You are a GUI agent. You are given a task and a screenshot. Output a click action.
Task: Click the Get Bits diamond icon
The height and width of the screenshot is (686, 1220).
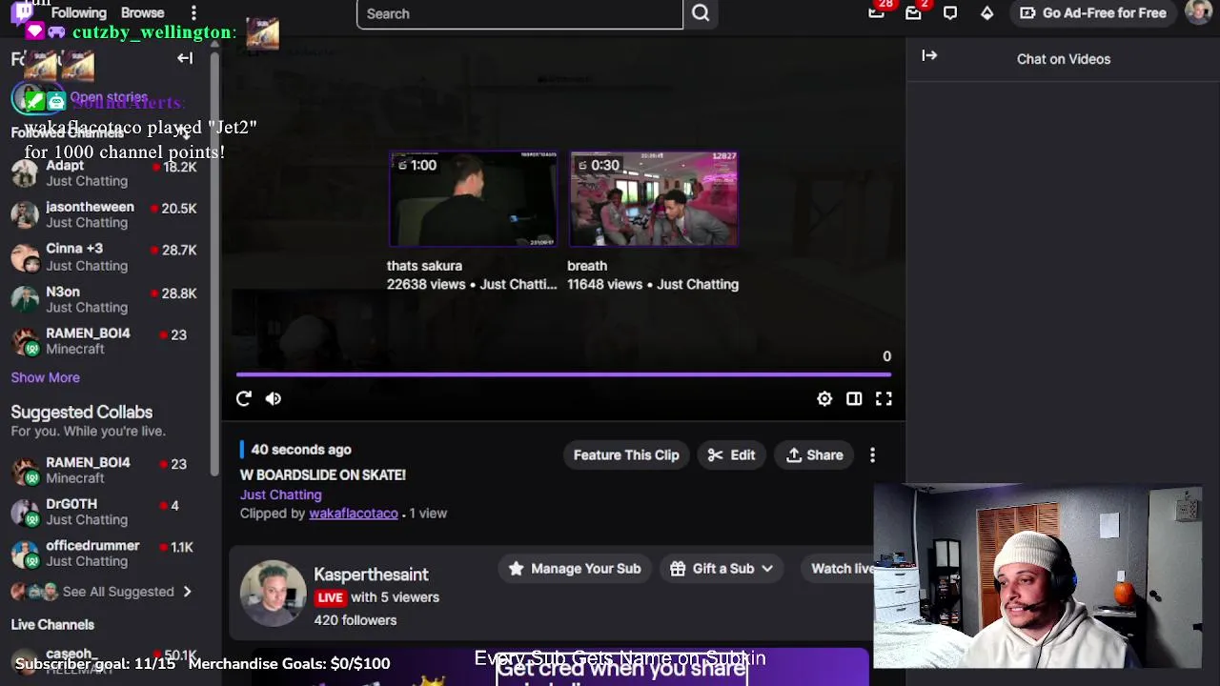tap(986, 12)
